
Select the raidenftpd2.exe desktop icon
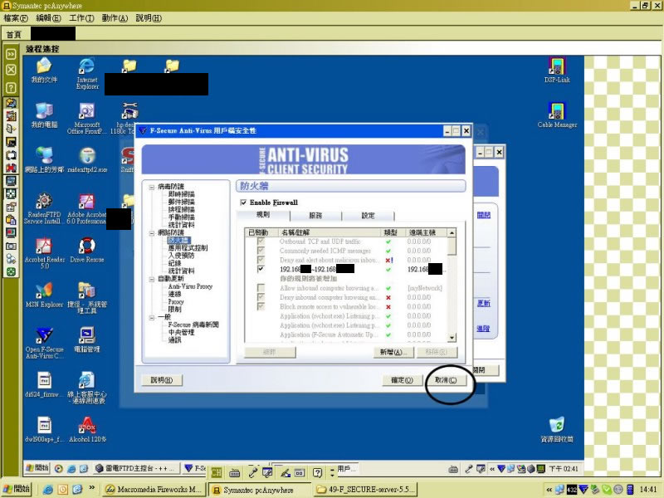(87, 160)
